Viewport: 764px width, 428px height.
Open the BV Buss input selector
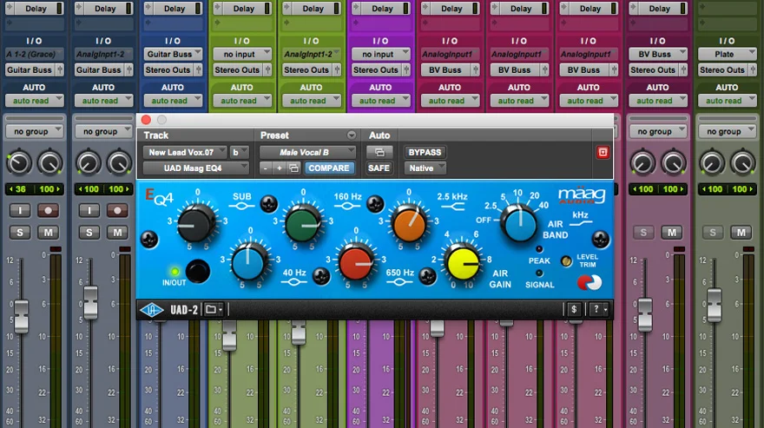pos(657,54)
